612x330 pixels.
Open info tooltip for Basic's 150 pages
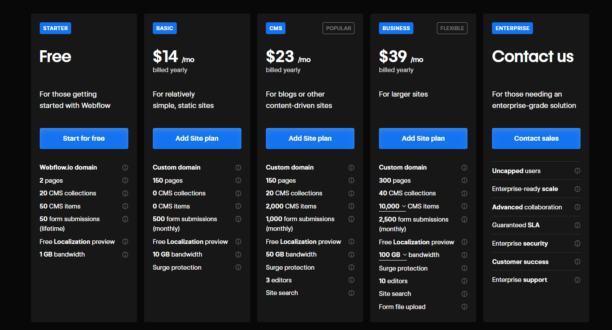coord(238,180)
